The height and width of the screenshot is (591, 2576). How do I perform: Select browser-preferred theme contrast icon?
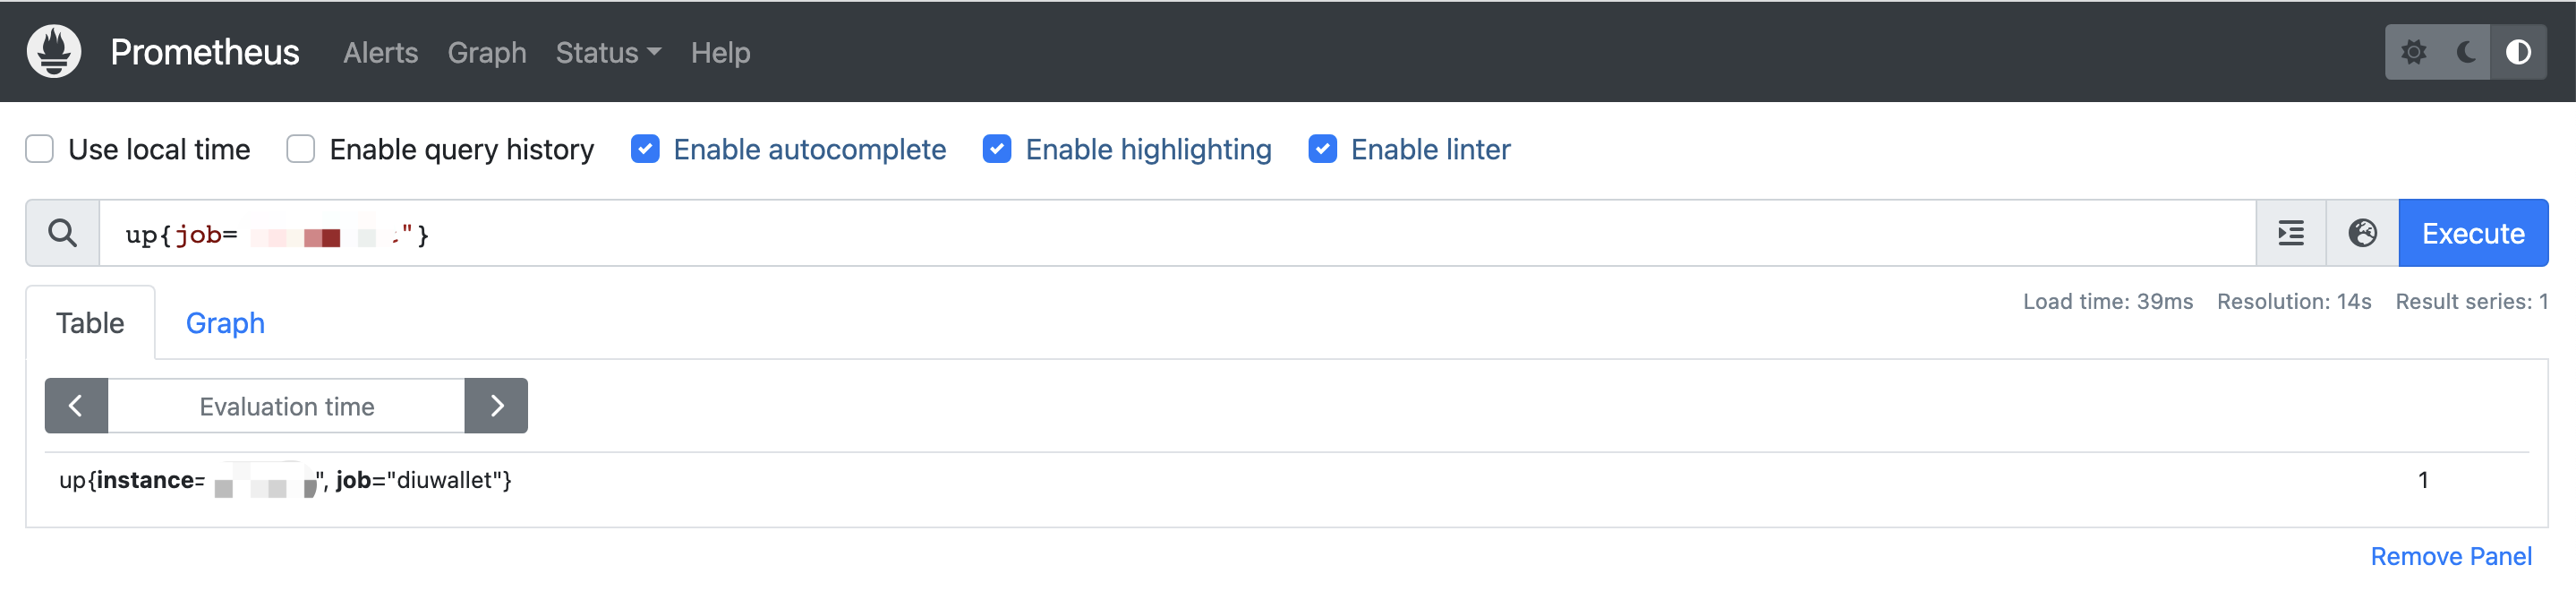tap(2518, 52)
